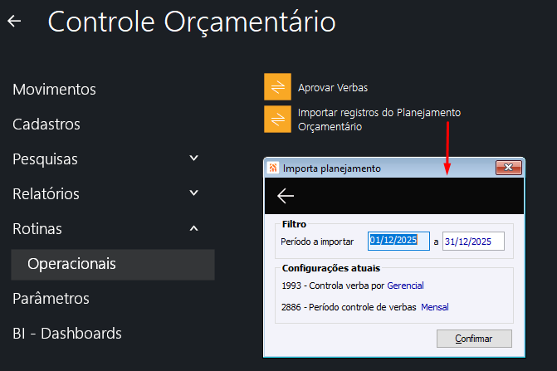Click Importar registros do Planejamento Orçamentário label
557x371 pixels.
click(x=379, y=120)
